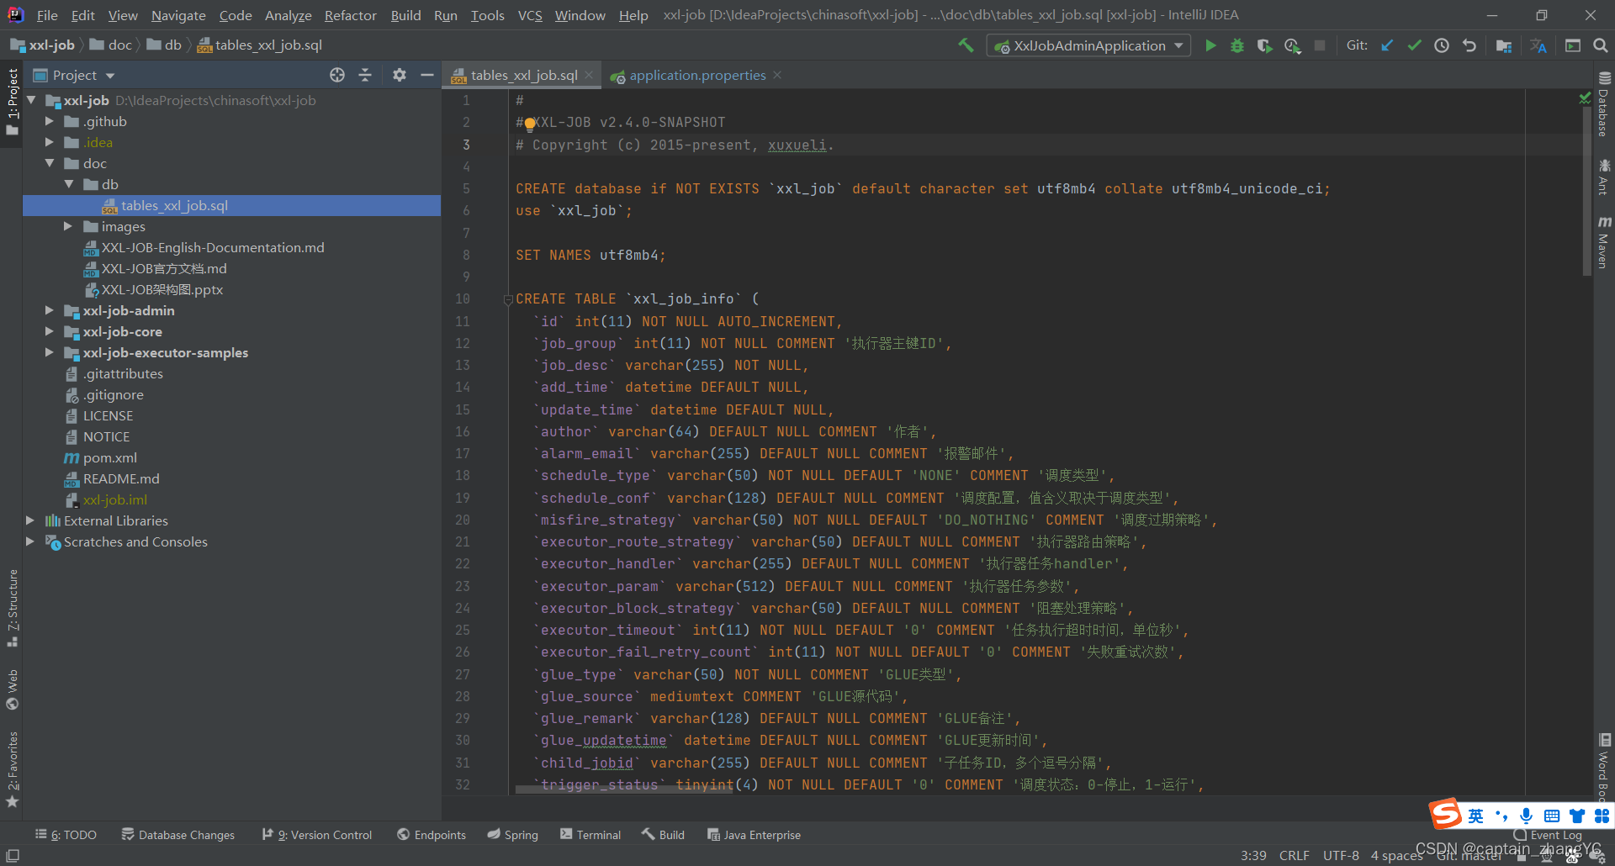Commit changes with the Git checkmark
This screenshot has height=866, width=1615.
click(1414, 45)
